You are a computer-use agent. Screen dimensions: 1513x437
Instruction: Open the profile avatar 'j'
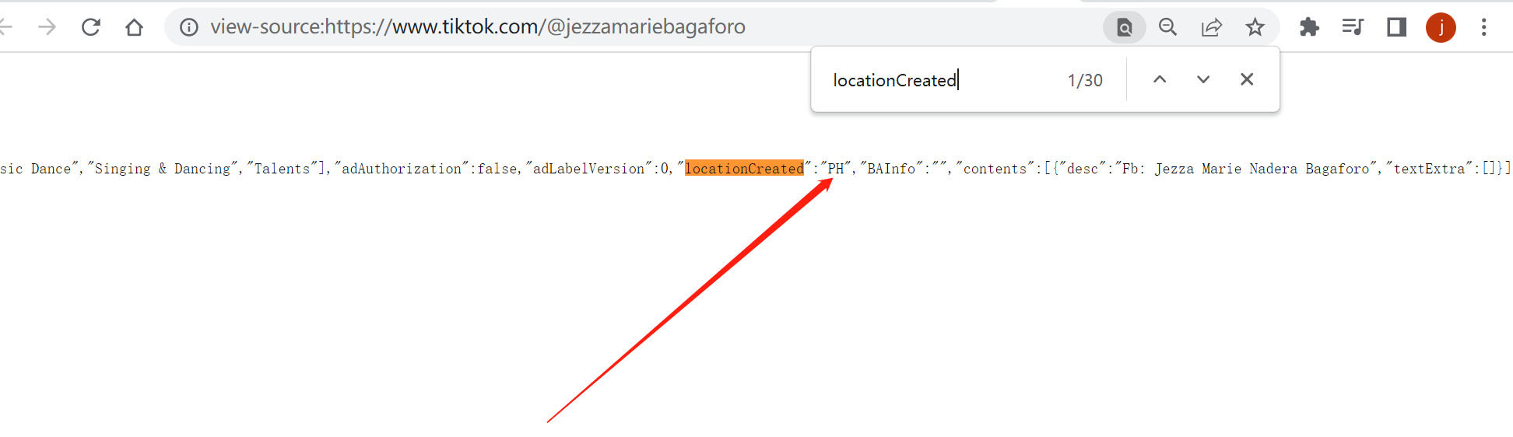[x=1441, y=27]
